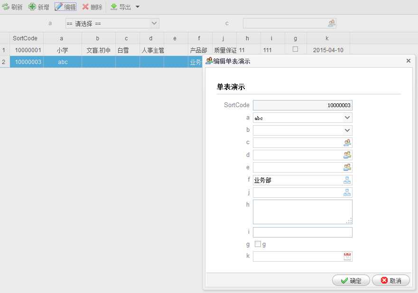Click the 刷新 refresh toolbar button
This screenshot has height=293, width=418.
[12, 7]
